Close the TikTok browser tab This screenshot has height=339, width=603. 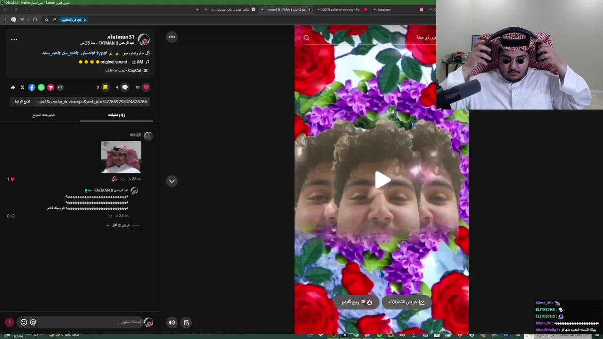point(263,9)
